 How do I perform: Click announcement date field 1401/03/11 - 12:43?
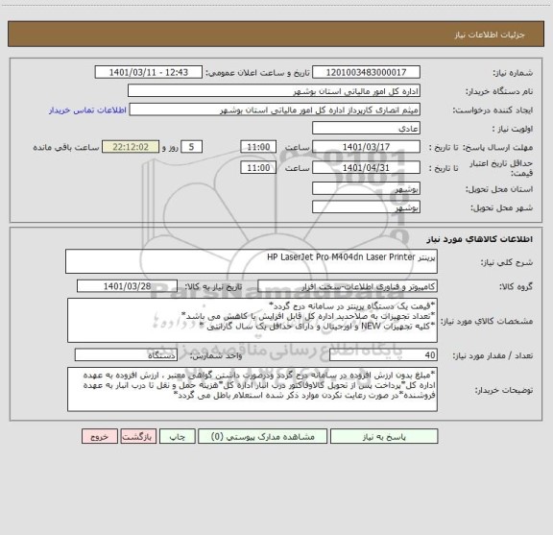click(x=149, y=72)
